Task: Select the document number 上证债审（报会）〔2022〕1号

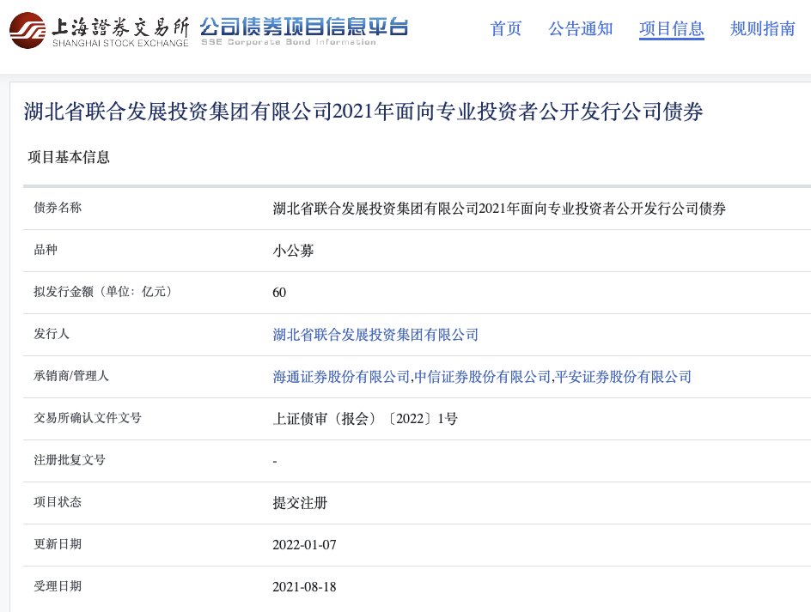Action: [x=365, y=419]
